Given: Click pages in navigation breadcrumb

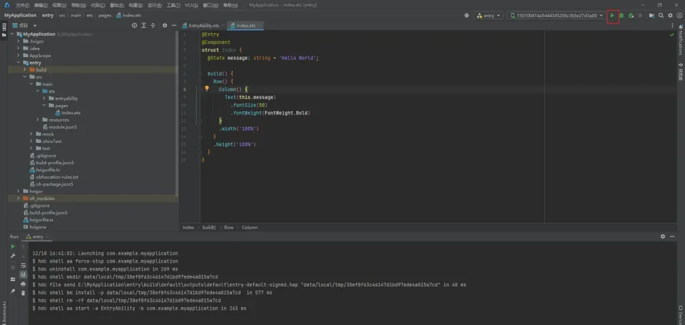Looking at the screenshot, I should click(x=104, y=15).
